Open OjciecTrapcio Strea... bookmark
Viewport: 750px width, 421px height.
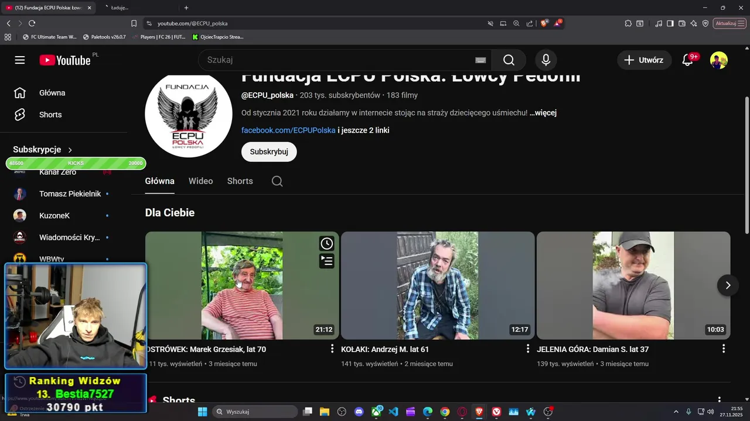pos(218,37)
